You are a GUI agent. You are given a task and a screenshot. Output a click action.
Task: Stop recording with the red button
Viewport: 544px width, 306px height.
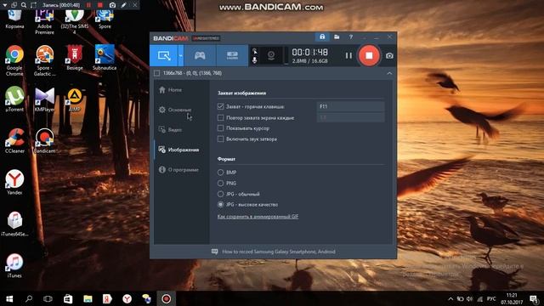[x=369, y=55]
